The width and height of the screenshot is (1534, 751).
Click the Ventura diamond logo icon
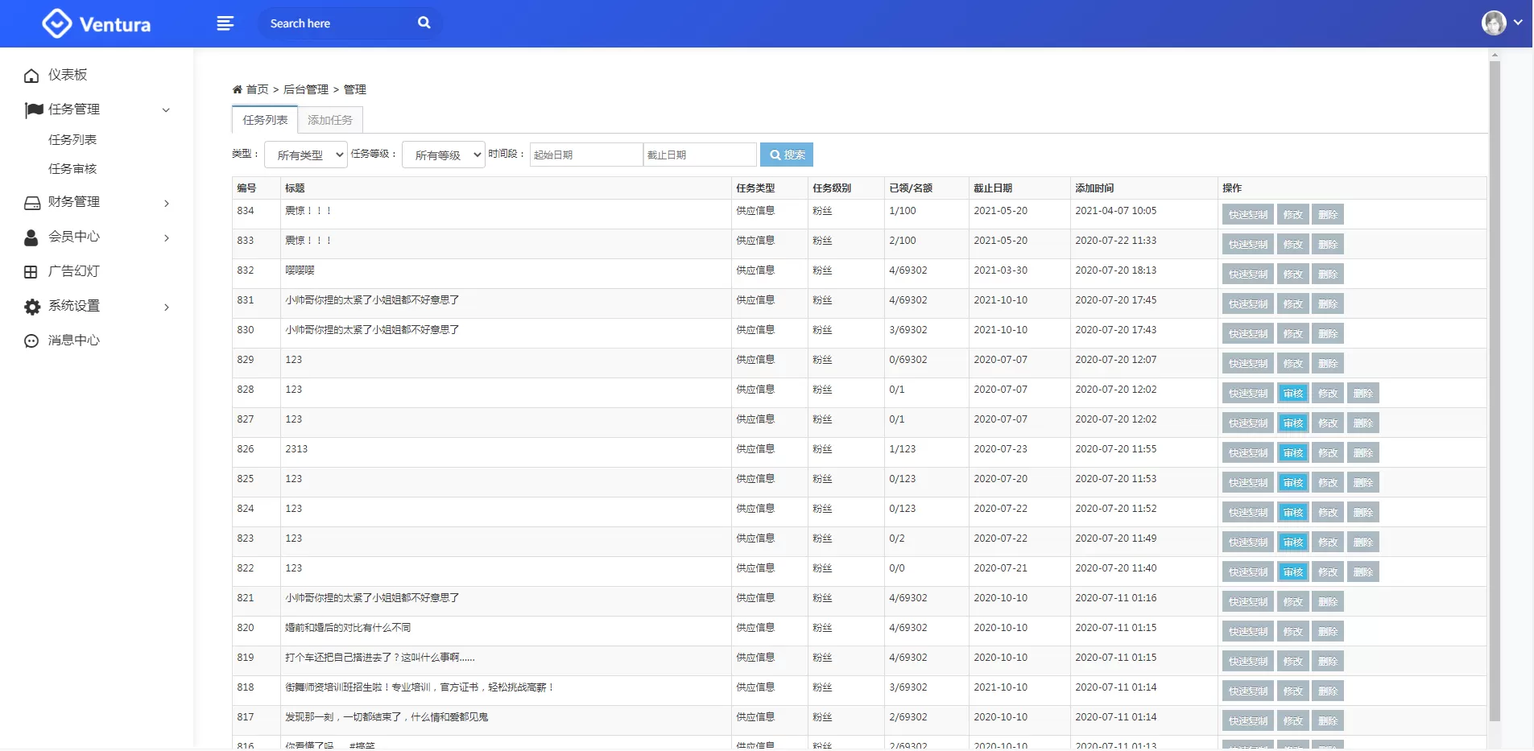pos(56,23)
